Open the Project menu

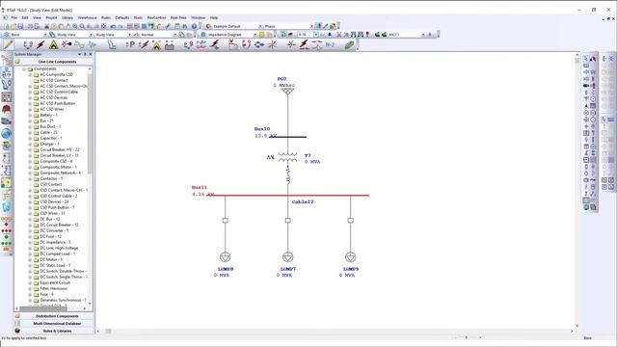point(51,17)
